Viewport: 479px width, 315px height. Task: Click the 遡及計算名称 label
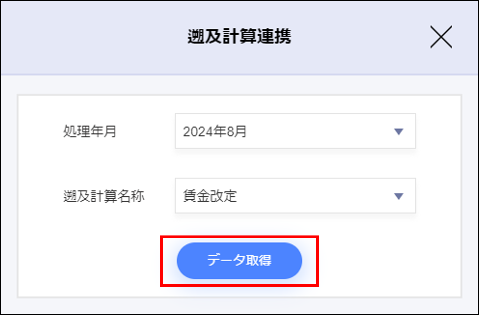coord(104,196)
